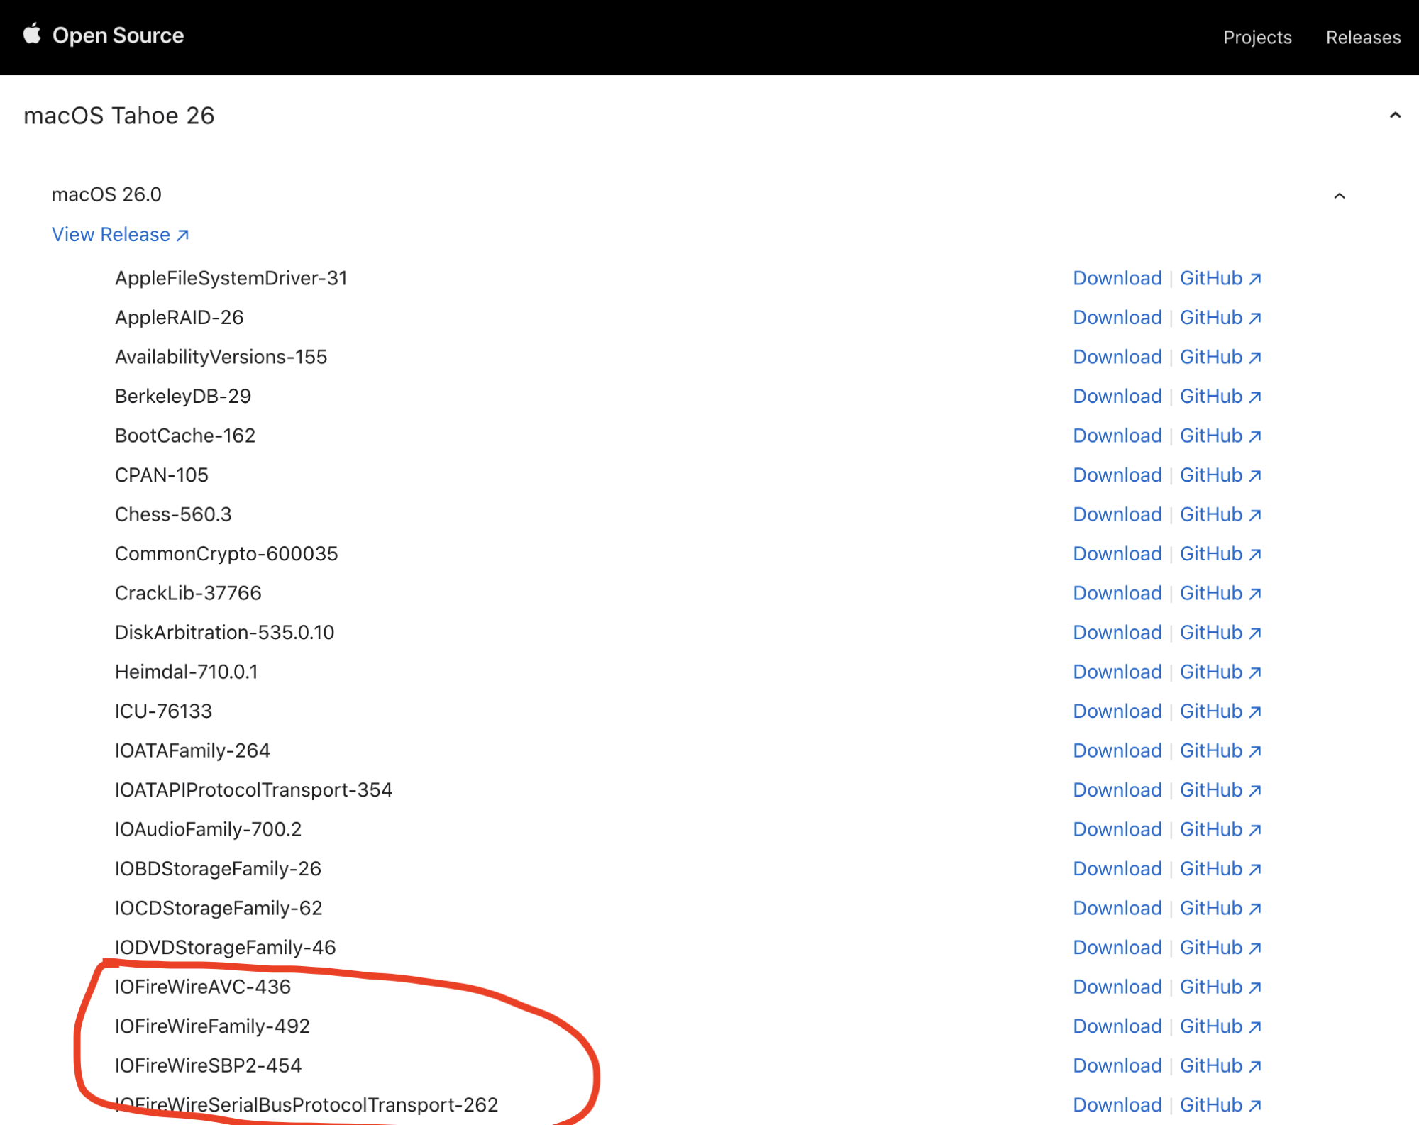
Task: Download IOFireWireSerialBusProtocolTransport-262
Action: click(1117, 1104)
